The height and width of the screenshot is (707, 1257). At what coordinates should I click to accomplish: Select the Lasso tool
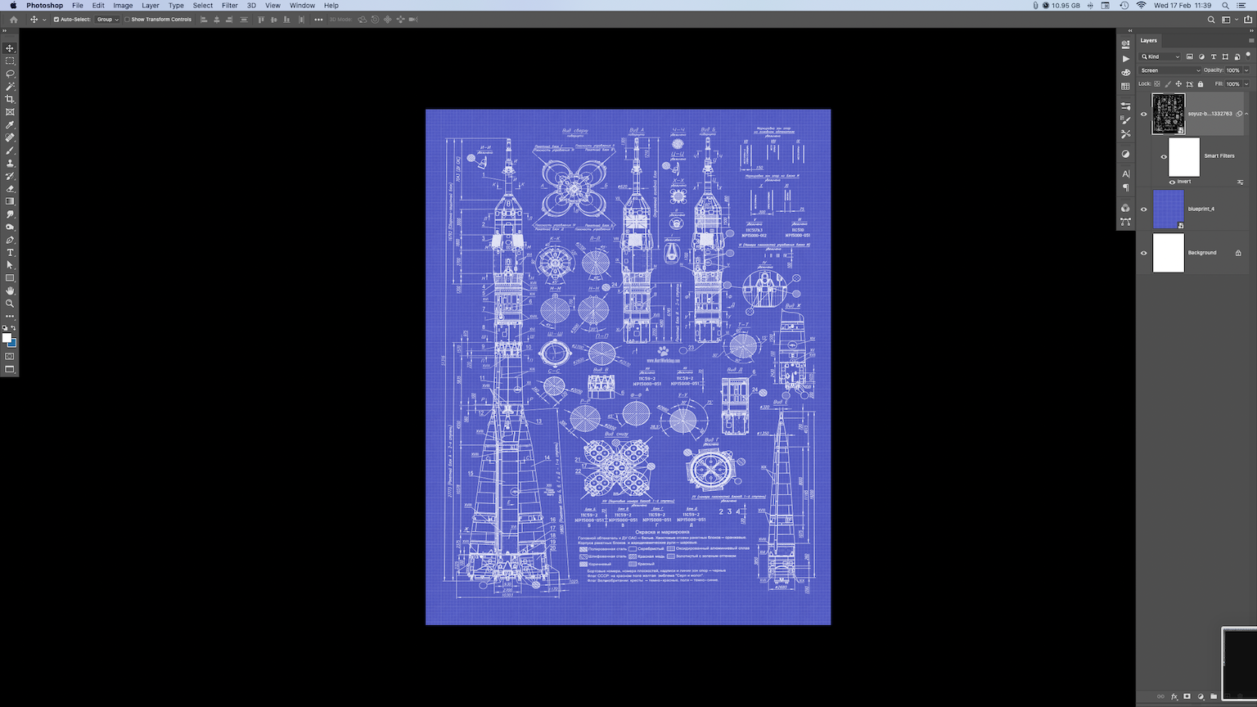coord(10,74)
